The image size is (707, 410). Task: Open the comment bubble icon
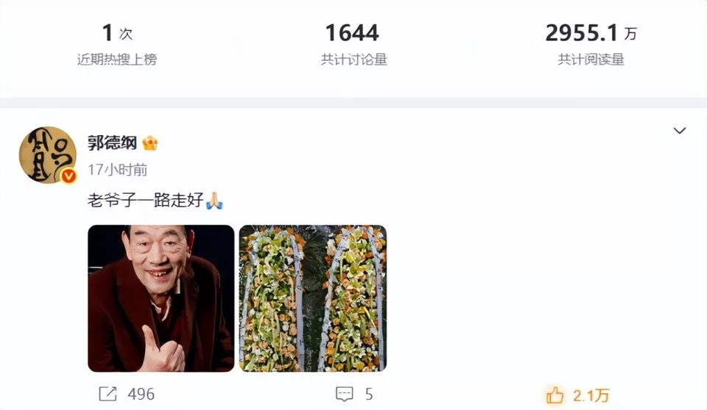tap(345, 394)
